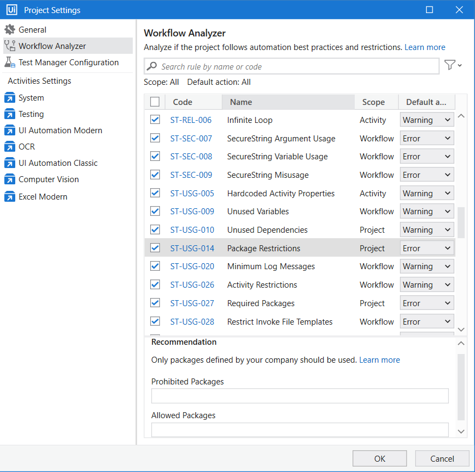475x472 pixels.
Task: Click the OCR activities icon
Action: (10, 147)
